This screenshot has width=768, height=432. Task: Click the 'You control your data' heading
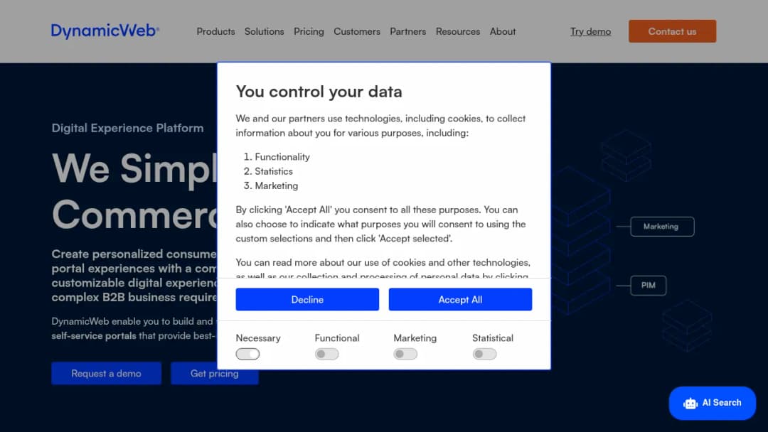319,92
